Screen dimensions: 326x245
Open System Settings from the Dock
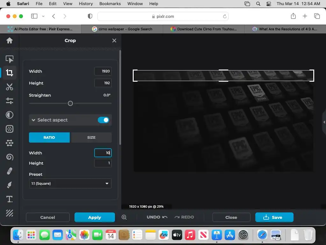click(243, 235)
